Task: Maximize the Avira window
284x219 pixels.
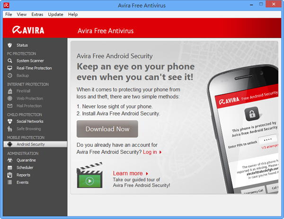Action: point(261,4)
